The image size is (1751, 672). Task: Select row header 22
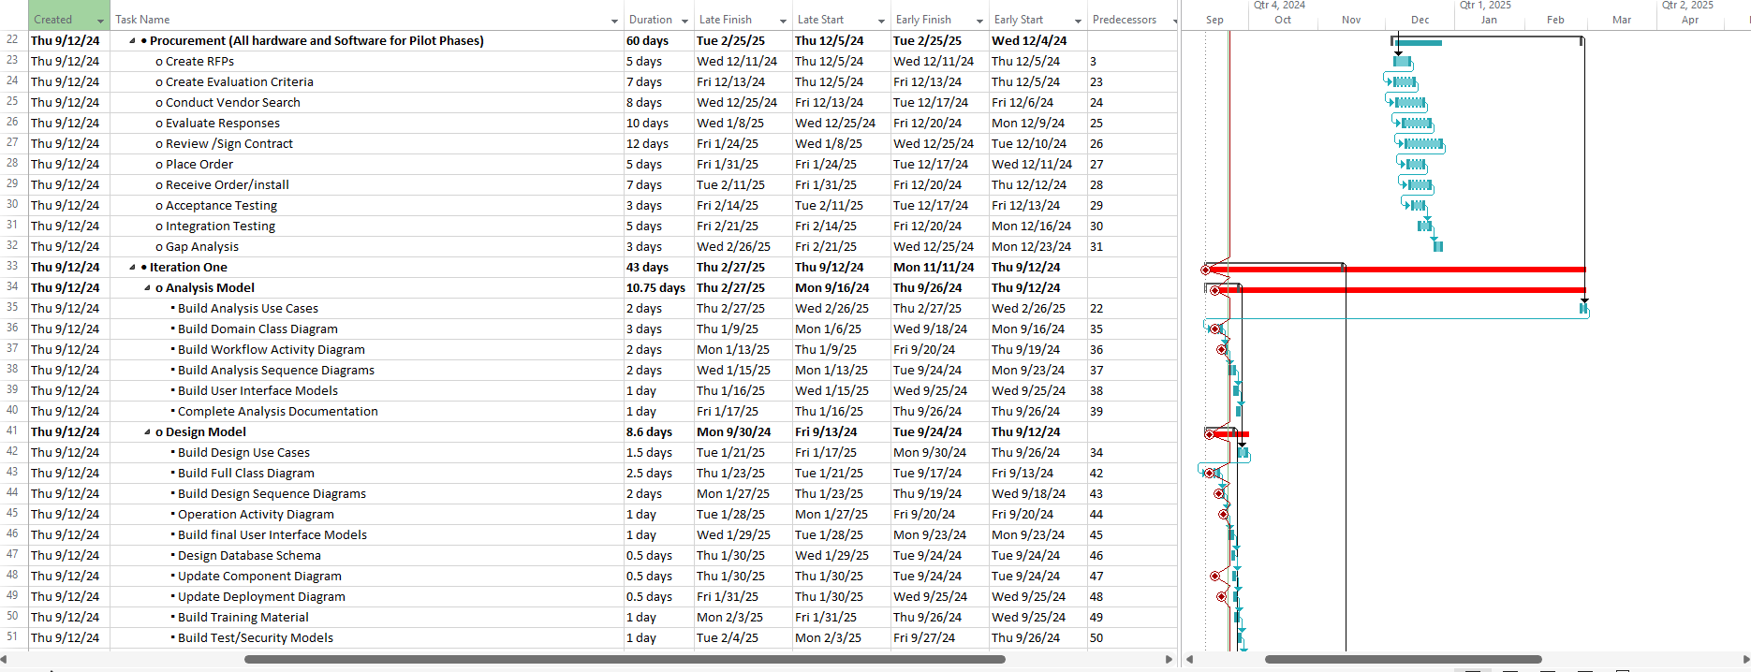[x=13, y=40]
